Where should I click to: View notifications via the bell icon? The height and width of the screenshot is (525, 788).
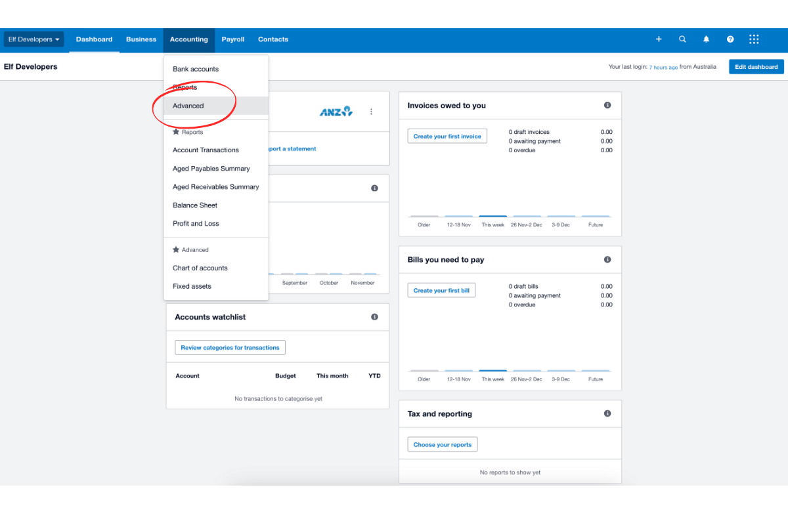coord(706,39)
